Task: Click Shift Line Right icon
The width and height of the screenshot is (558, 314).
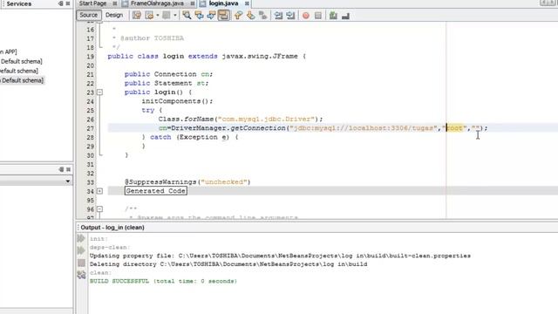Action: click(290, 16)
